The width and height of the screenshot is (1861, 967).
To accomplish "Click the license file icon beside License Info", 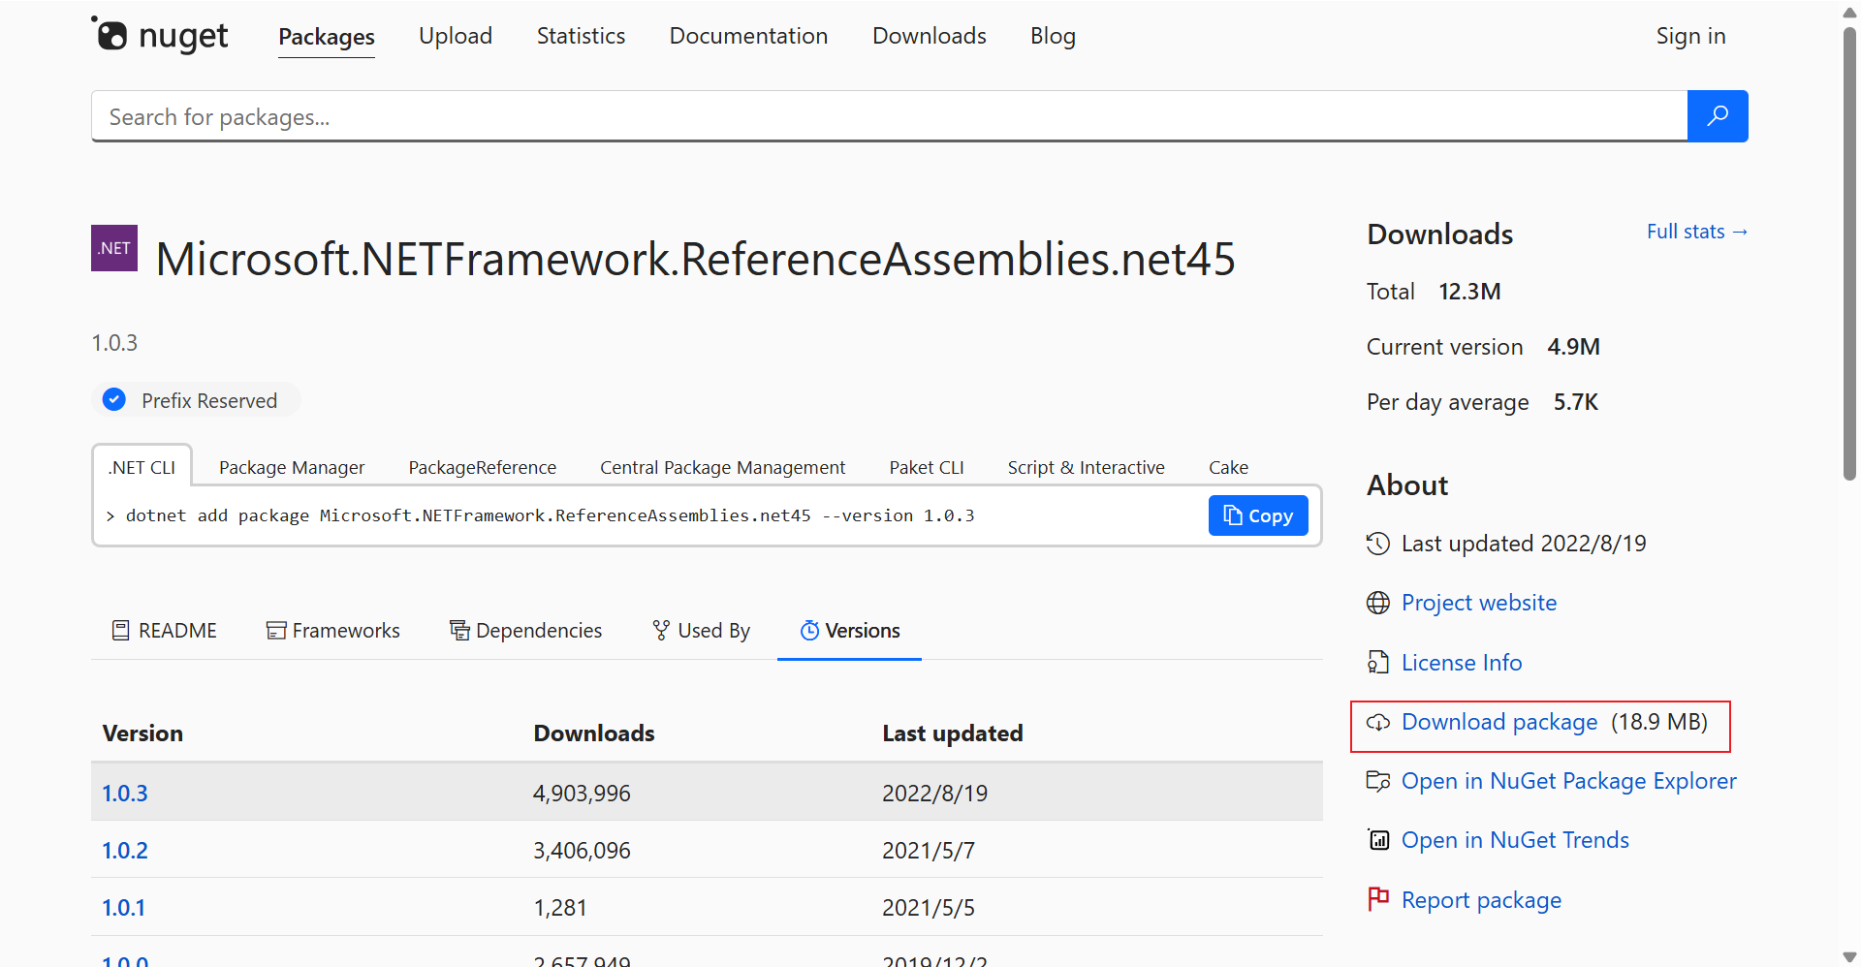I will point(1379,662).
